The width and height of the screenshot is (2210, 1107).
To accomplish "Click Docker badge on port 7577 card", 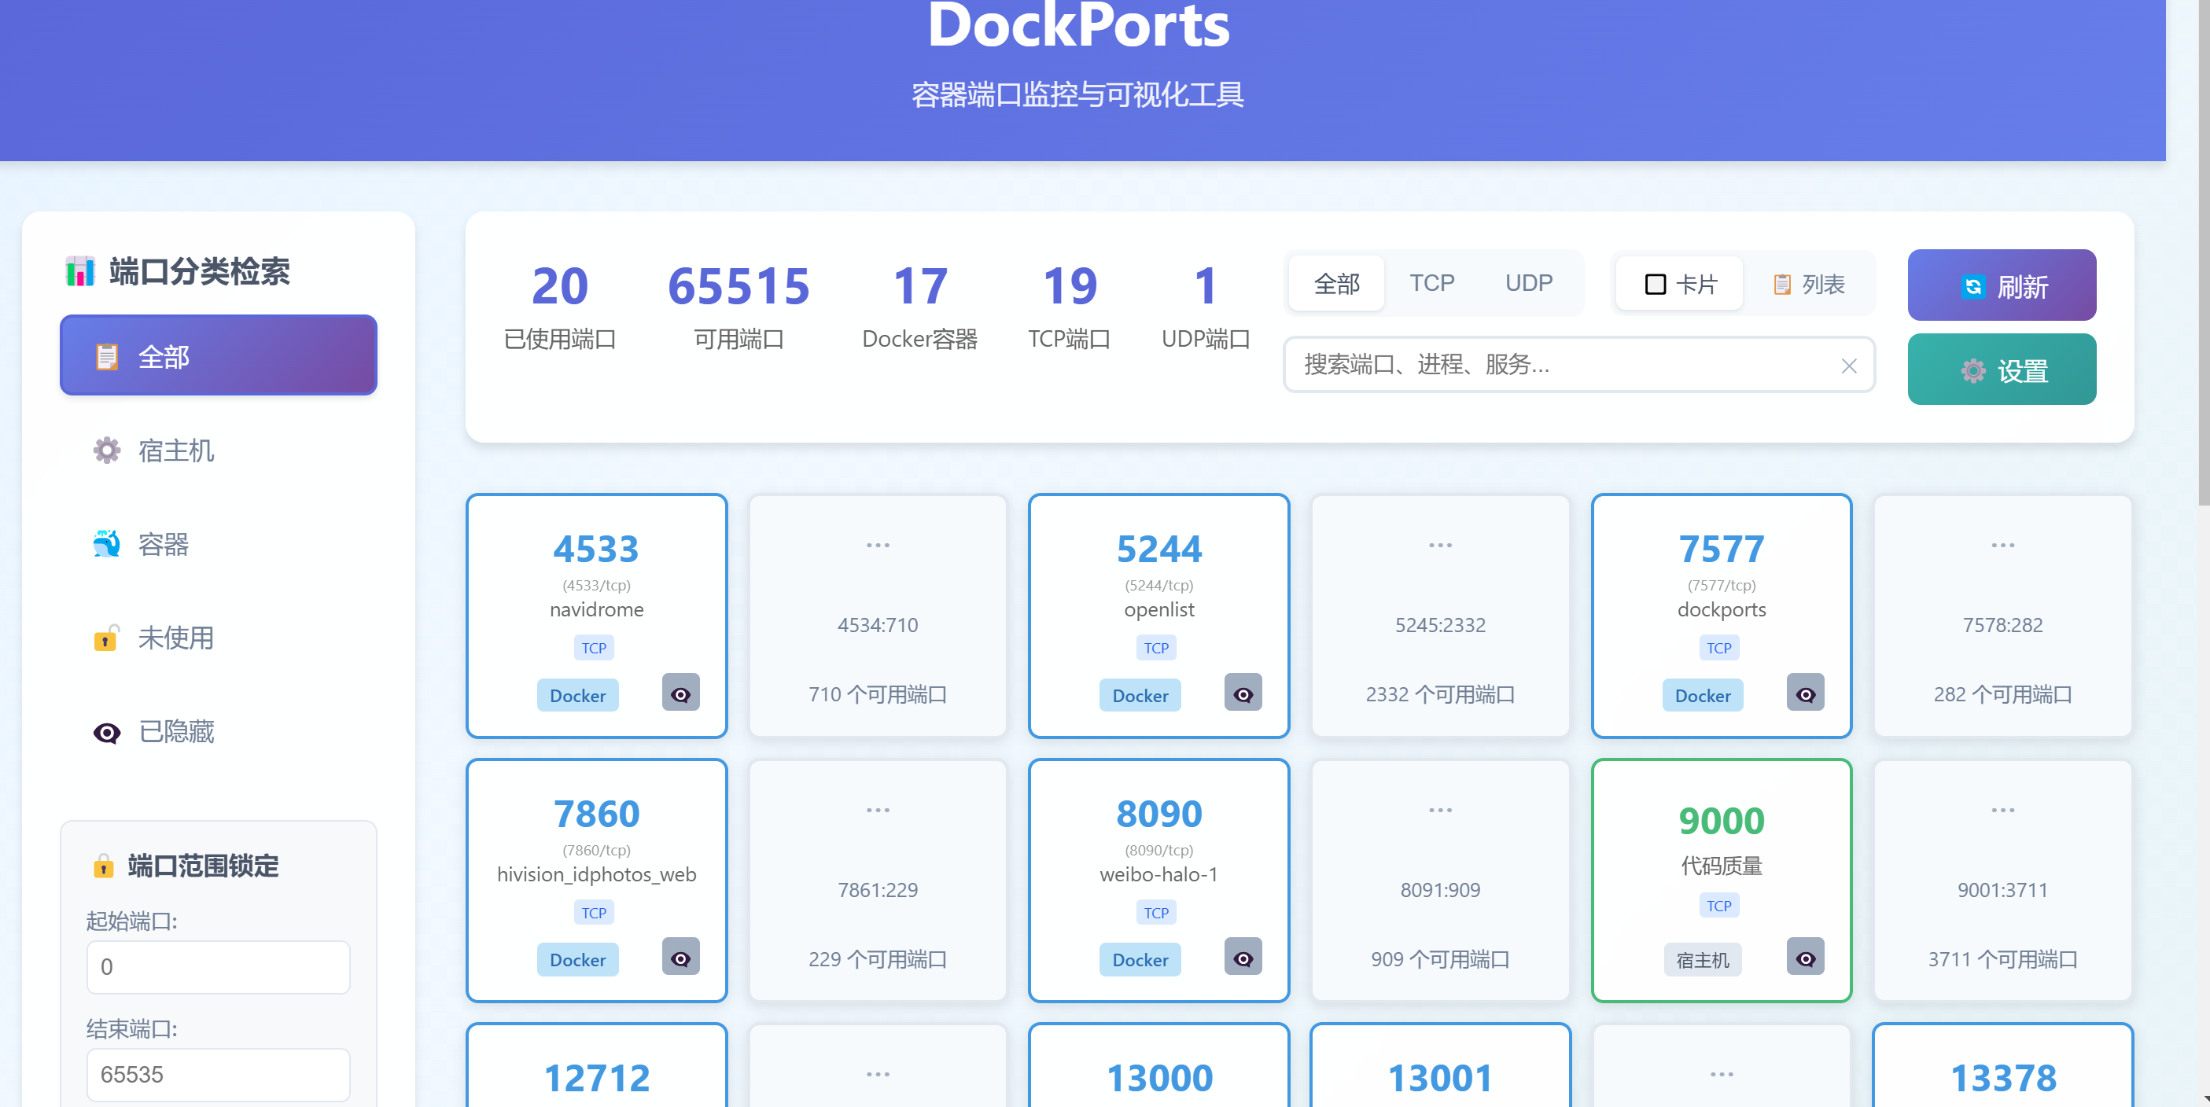I will pyautogui.click(x=1702, y=695).
